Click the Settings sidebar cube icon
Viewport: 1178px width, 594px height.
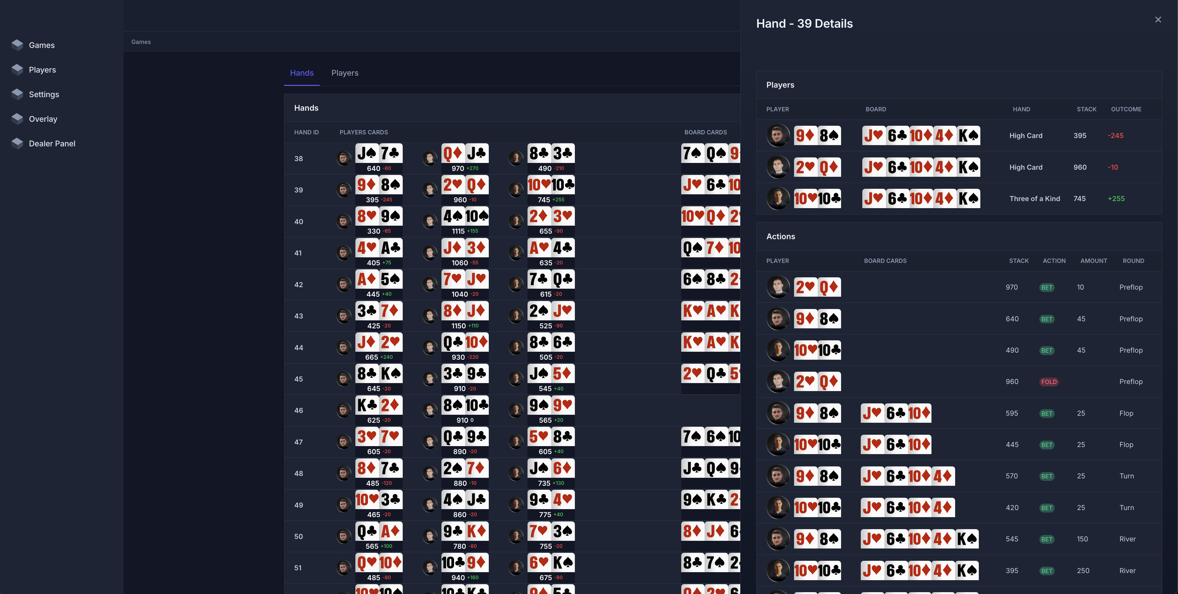coord(18,94)
